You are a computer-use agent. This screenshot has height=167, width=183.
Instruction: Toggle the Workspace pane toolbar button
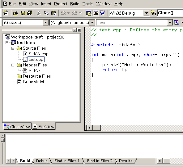coord(89,13)
